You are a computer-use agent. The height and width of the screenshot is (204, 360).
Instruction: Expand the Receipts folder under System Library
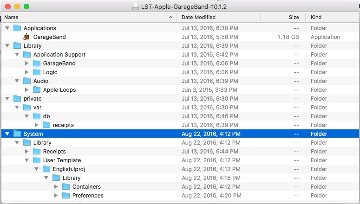pos(26,151)
